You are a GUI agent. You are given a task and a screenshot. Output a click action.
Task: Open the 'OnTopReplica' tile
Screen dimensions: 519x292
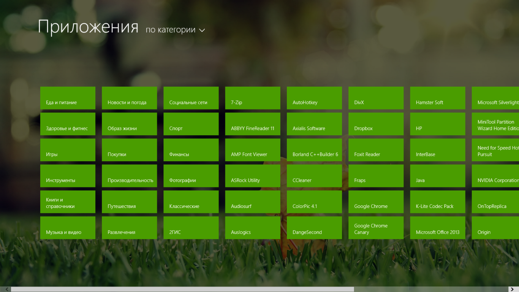[495, 202]
